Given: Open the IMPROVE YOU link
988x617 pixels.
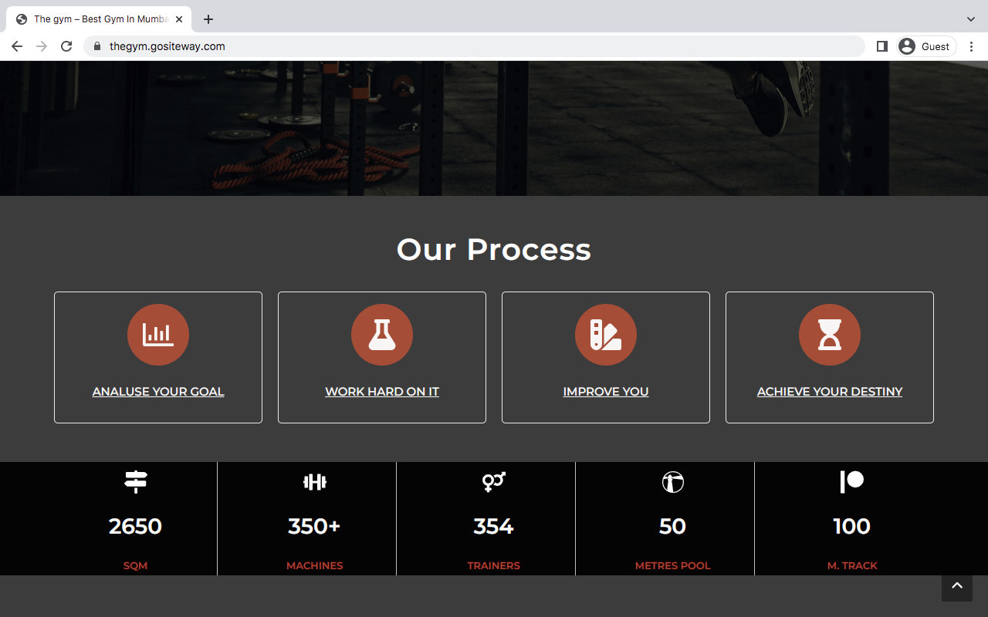Looking at the screenshot, I should 606,392.
